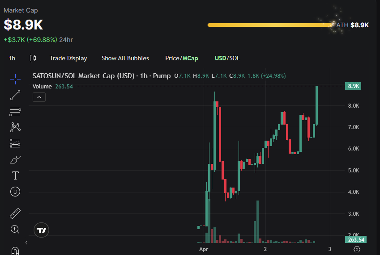Viewport: 380px width, 255px height.
Task: Click the 8.9K current price tag
Action: click(x=353, y=86)
